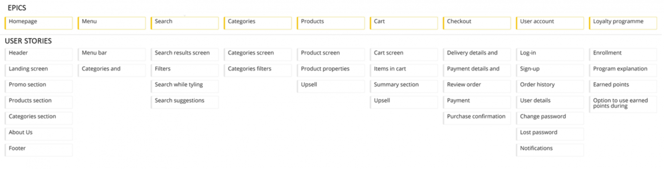Select the Categories filters story
The height and width of the screenshot is (169, 664).
[x=257, y=70]
